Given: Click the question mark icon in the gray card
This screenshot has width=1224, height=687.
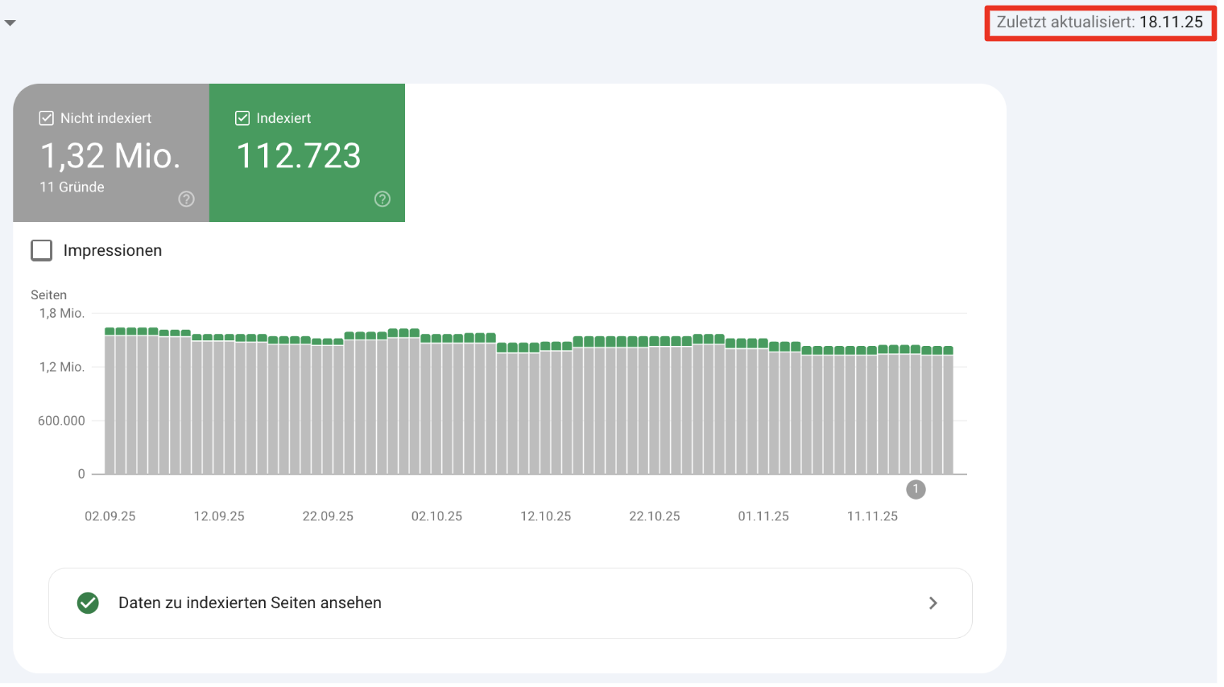Looking at the screenshot, I should click(x=186, y=199).
